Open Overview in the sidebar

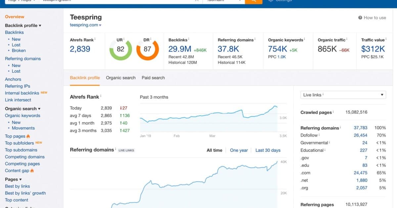pyautogui.click(x=15, y=17)
